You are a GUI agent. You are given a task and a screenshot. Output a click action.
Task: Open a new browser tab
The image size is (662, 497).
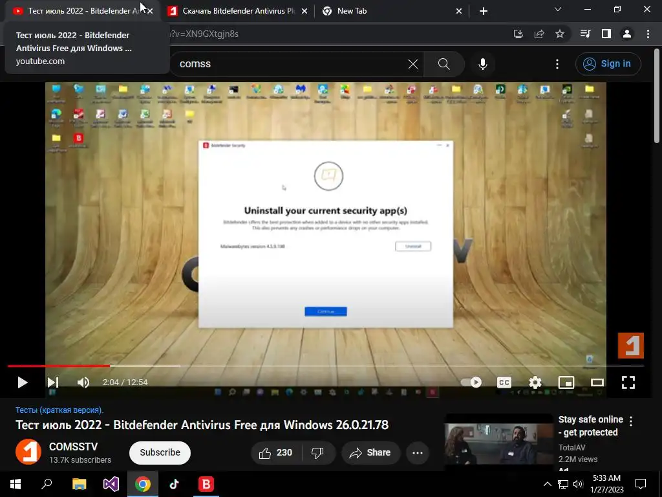(x=484, y=11)
